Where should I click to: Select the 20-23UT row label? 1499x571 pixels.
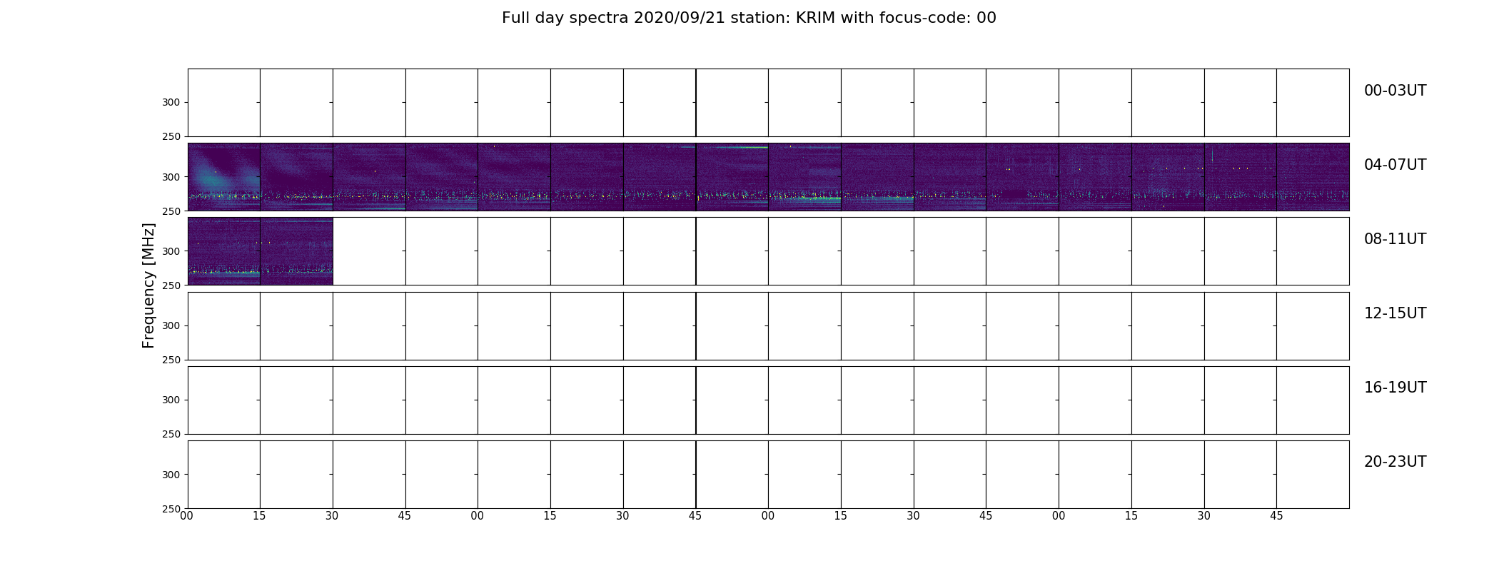pyautogui.click(x=1395, y=462)
